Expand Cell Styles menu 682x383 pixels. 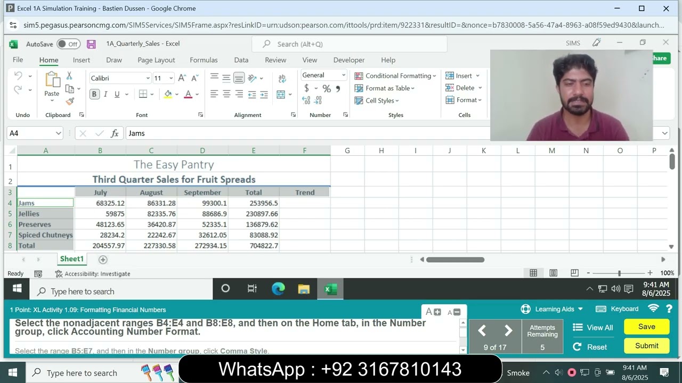pyautogui.click(x=377, y=101)
